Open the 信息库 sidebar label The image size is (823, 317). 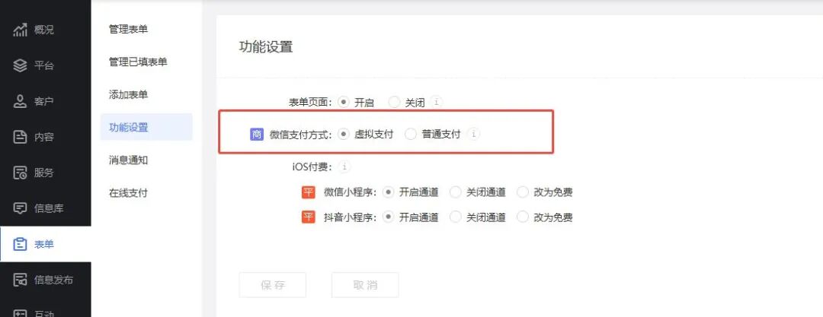[49, 208]
